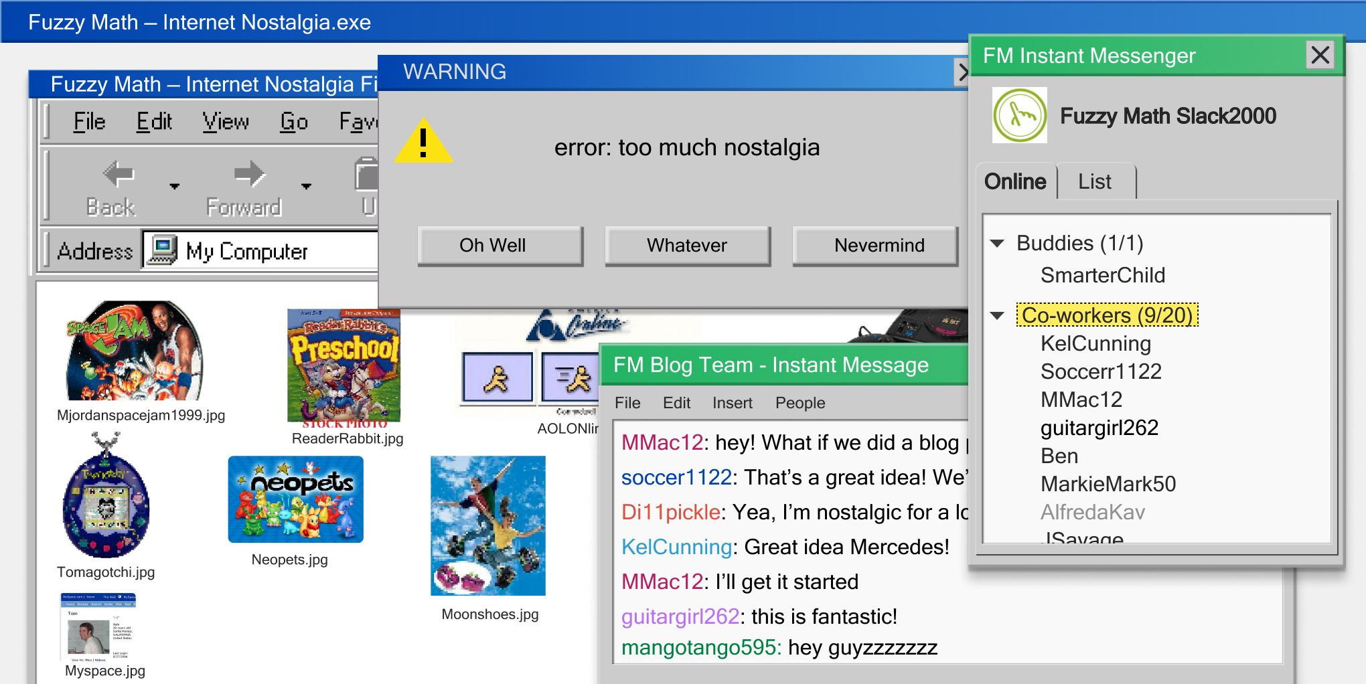Open Insert menu in Instant Message window
The width and height of the screenshot is (1366, 684).
[732, 403]
